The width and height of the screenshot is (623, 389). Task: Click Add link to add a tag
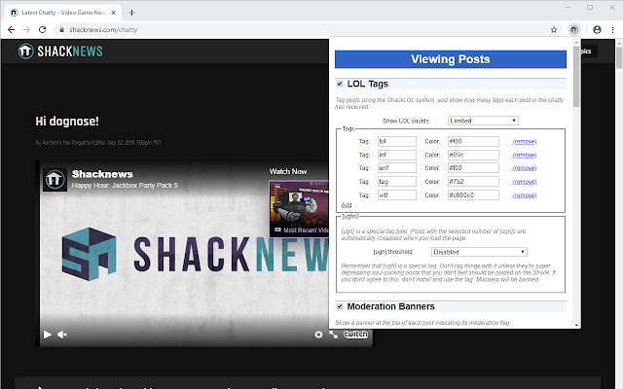click(347, 205)
